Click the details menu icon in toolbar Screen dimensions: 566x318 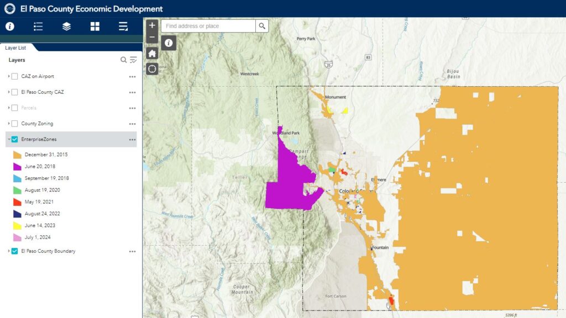tap(123, 26)
